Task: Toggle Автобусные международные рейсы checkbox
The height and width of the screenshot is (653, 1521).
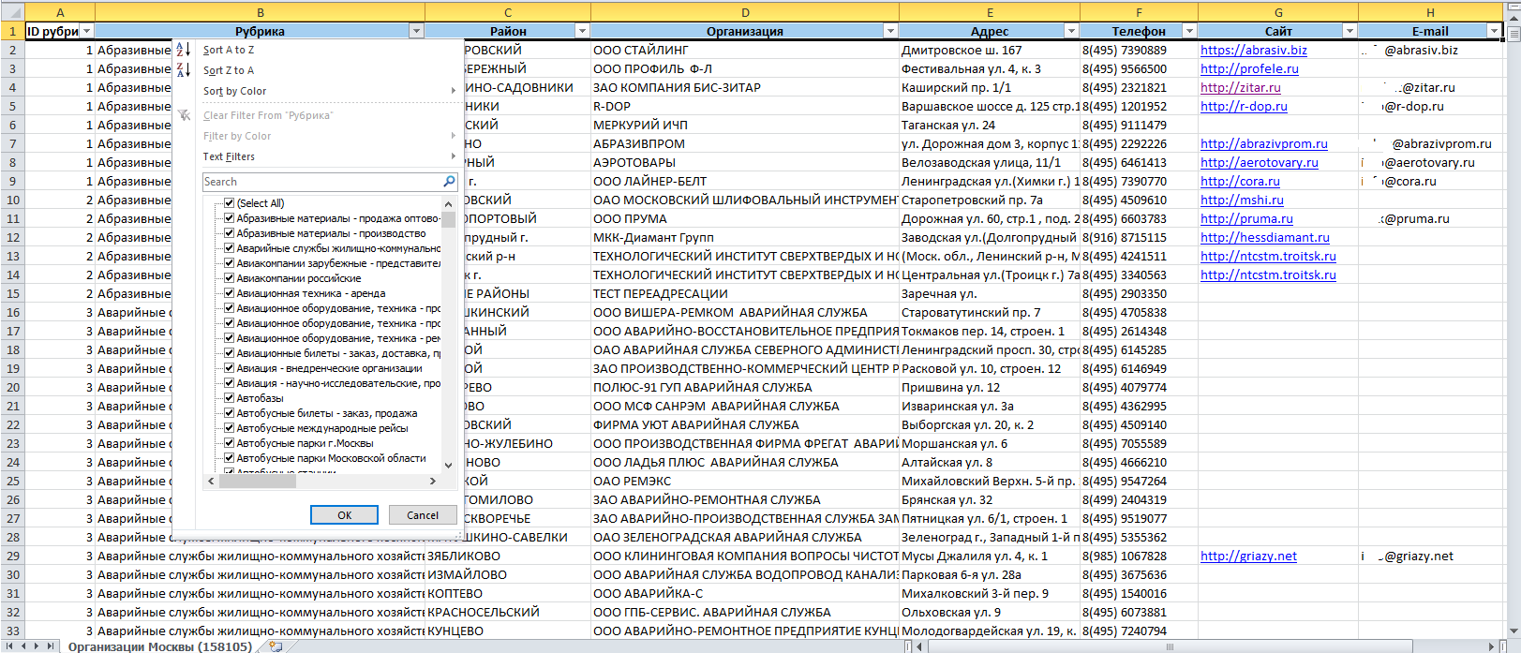Action: tap(229, 428)
